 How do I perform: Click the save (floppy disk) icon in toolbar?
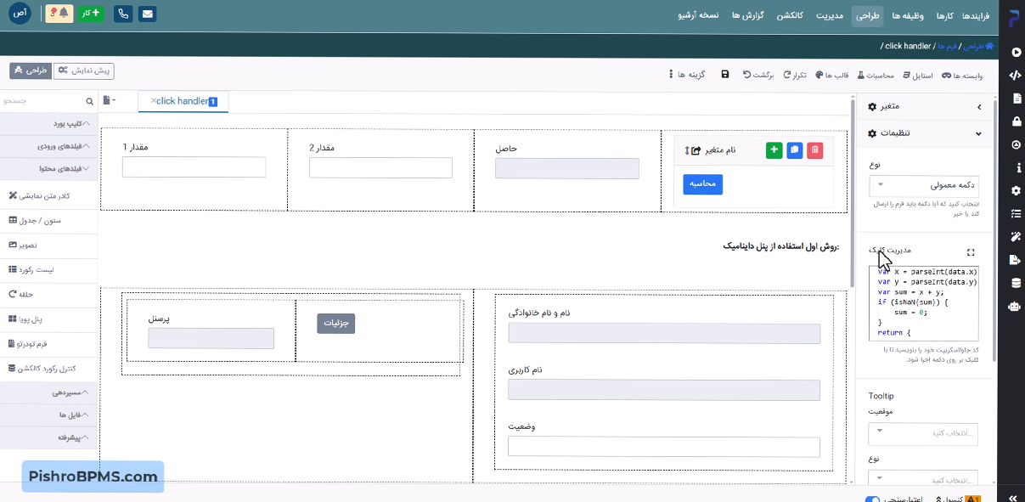pyautogui.click(x=725, y=75)
